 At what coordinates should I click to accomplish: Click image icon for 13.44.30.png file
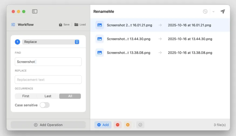(100, 39)
